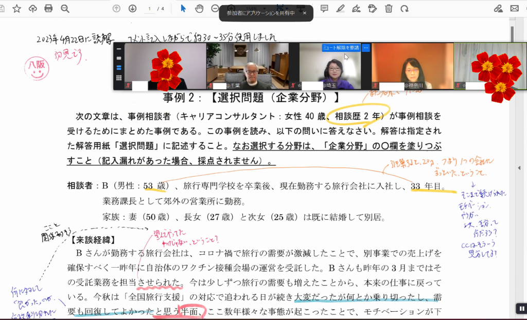Print the PDF document

coord(48,8)
